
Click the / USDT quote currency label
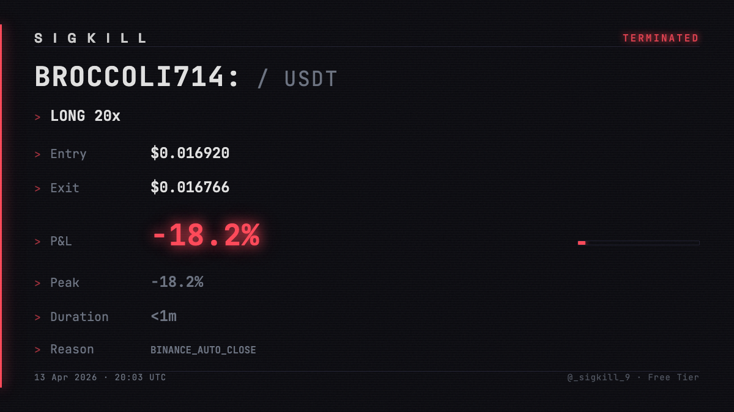298,79
